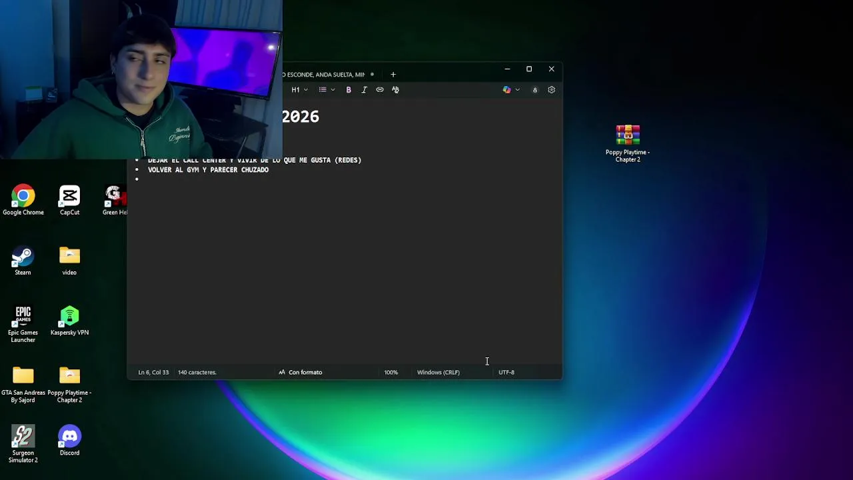
Task: Open the H1 heading dropdown
Action: click(299, 90)
